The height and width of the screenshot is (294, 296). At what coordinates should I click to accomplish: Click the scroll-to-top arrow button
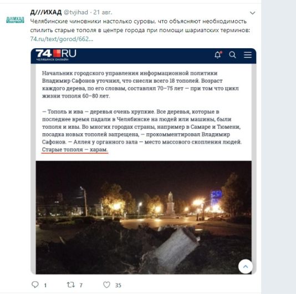click(246, 267)
